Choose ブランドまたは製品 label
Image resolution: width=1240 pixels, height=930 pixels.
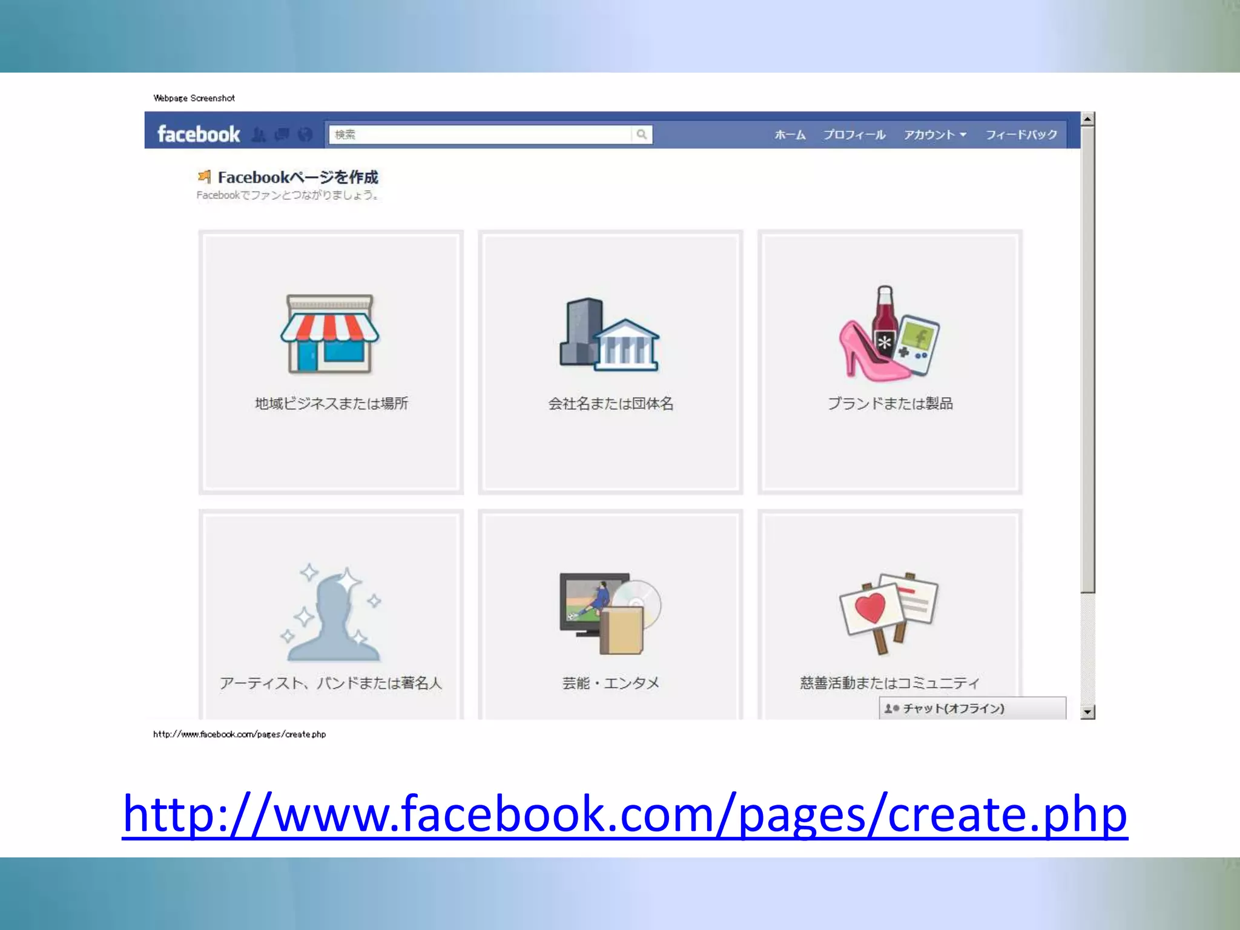(x=890, y=403)
